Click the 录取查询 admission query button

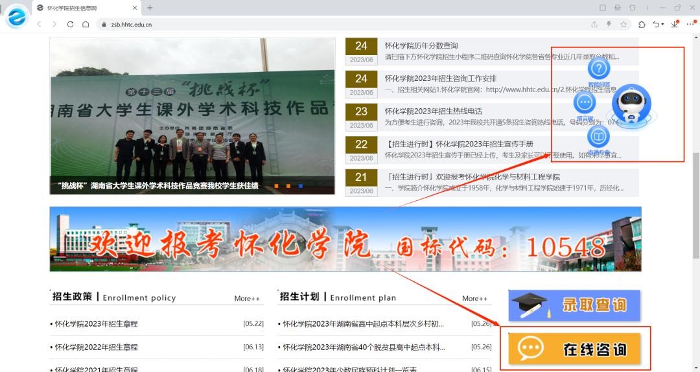(x=574, y=305)
